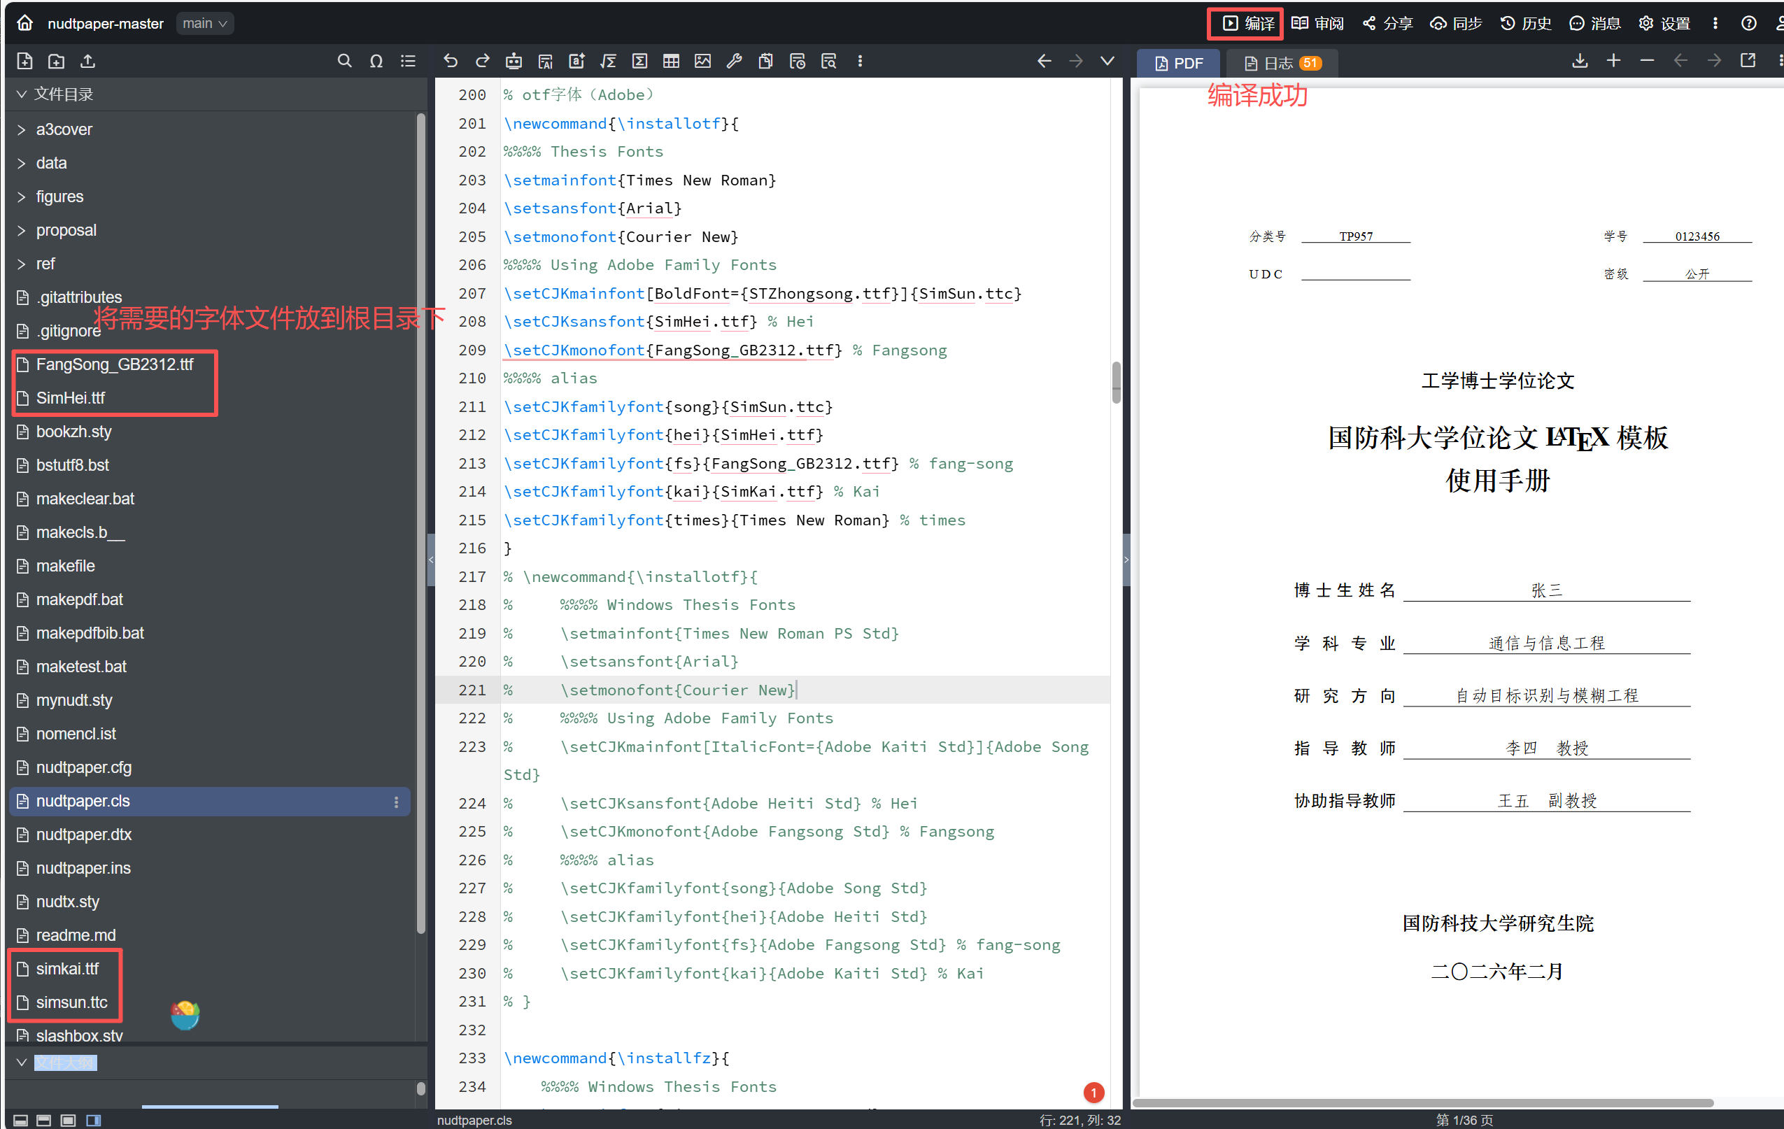Click the insert image icon

pos(702,62)
